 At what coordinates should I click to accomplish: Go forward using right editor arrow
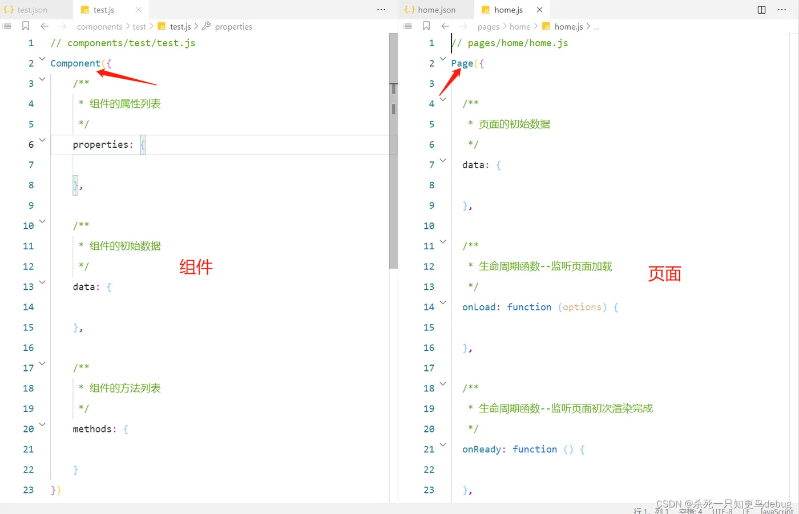tap(463, 26)
